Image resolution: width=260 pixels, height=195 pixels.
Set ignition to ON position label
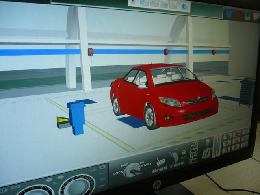(142, 162)
